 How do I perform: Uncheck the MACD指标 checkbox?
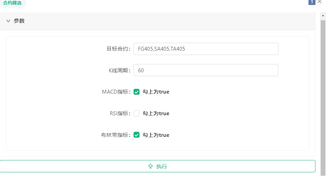(136, 92)
